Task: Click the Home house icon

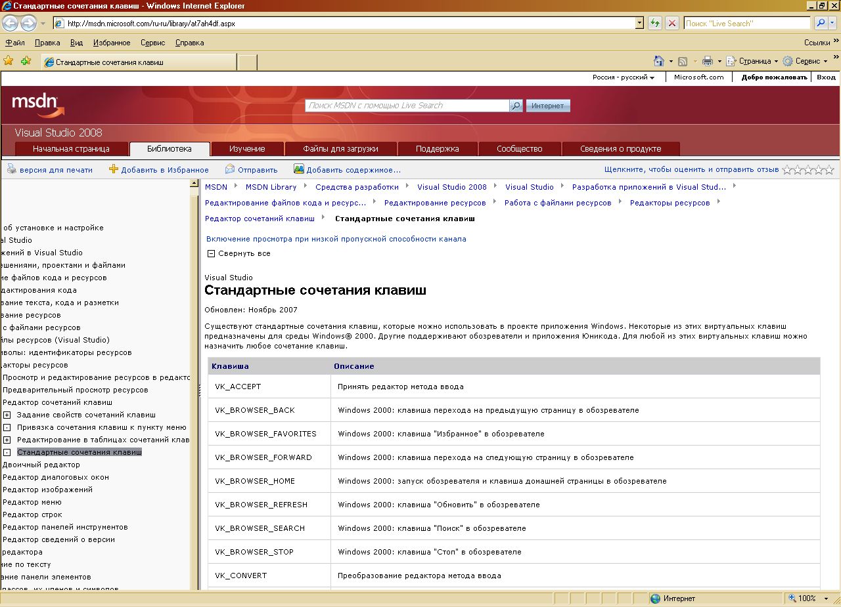Action: [x=659, y=61]
